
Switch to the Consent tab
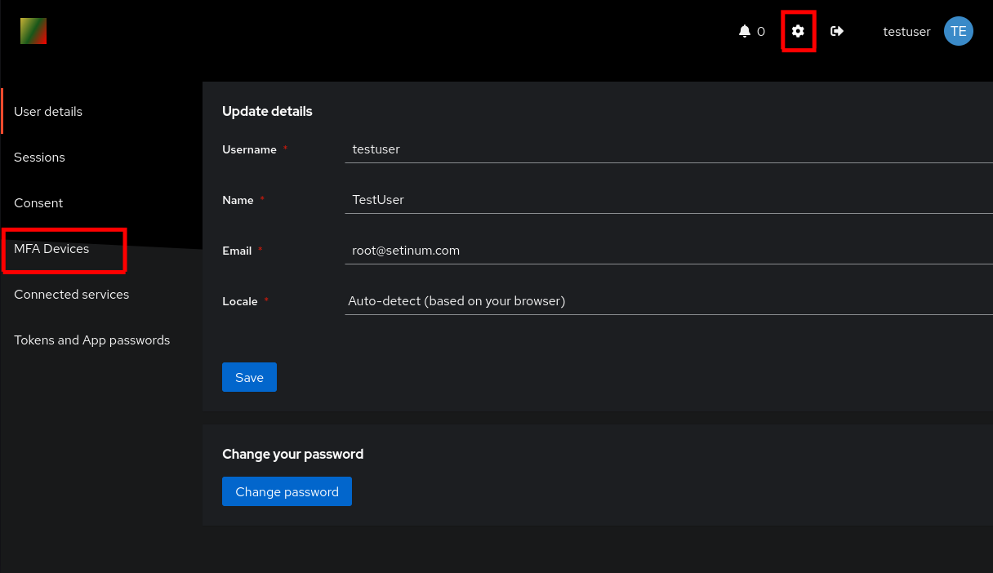point(38,203)
